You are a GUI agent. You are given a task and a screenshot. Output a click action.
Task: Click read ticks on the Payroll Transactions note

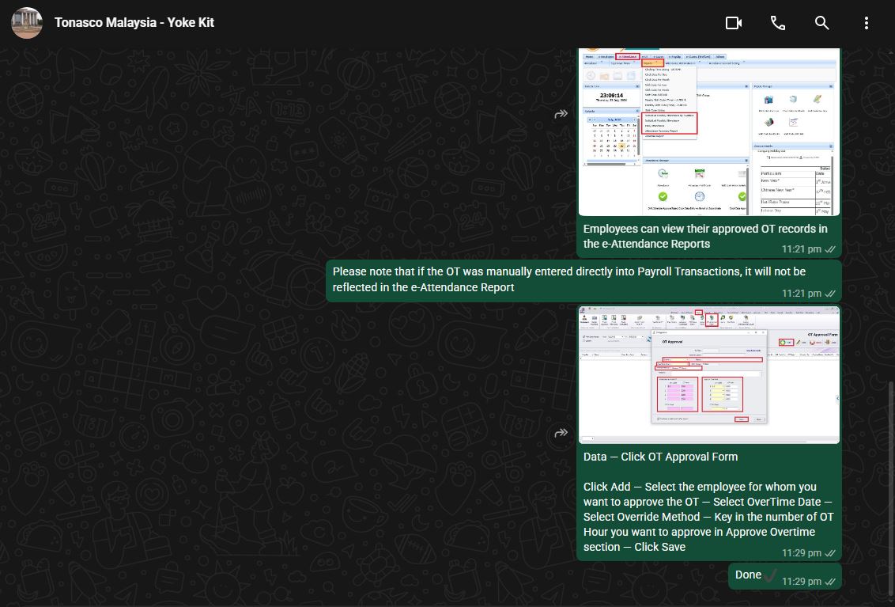coord(830,294)
